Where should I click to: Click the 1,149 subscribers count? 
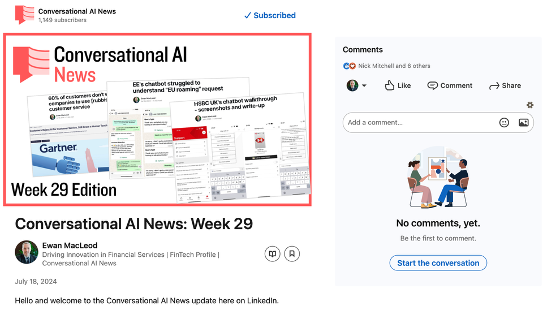[x=62, y=20]
